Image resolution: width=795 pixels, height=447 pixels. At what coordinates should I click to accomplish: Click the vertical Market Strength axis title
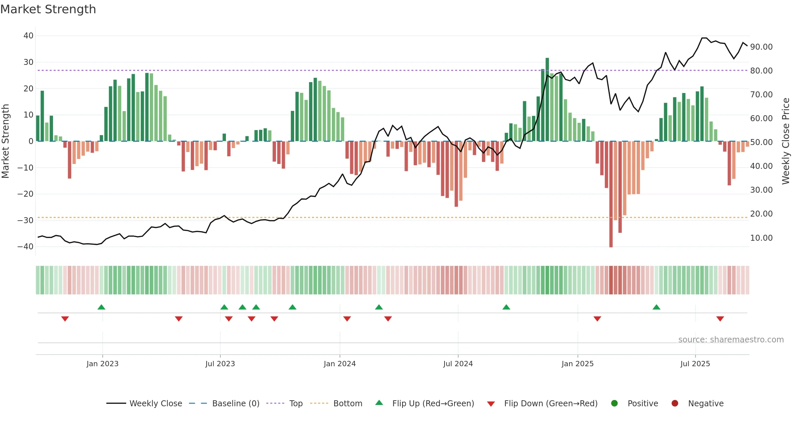coord(5,141)
